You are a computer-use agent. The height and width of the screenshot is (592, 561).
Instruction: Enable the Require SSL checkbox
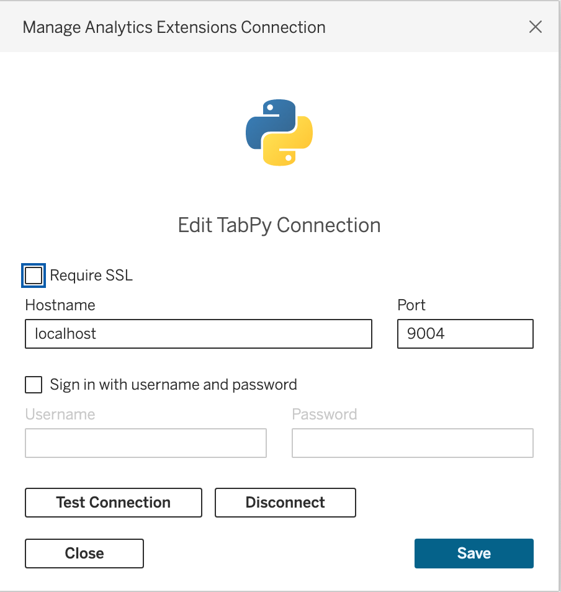[x=34, y=275]
